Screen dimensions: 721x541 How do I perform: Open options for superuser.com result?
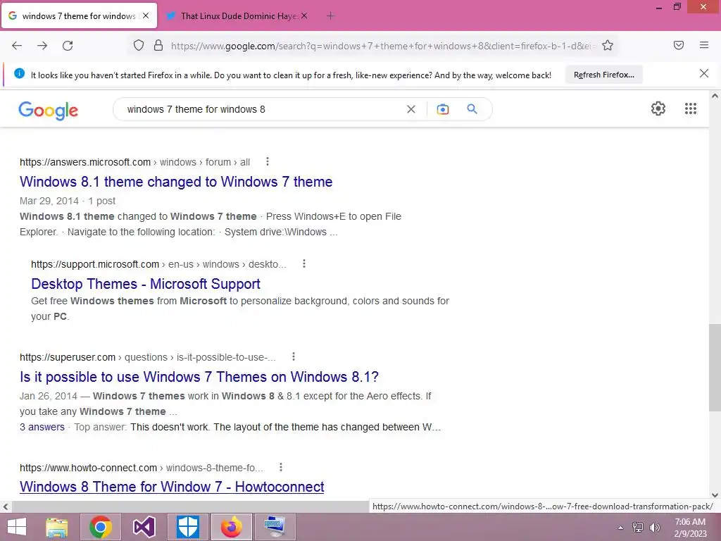(x=294, y=356)
